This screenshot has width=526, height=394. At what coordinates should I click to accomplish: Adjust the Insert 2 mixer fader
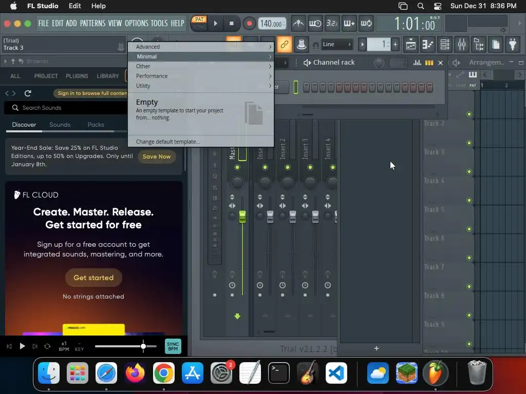[x=292, y=217]
